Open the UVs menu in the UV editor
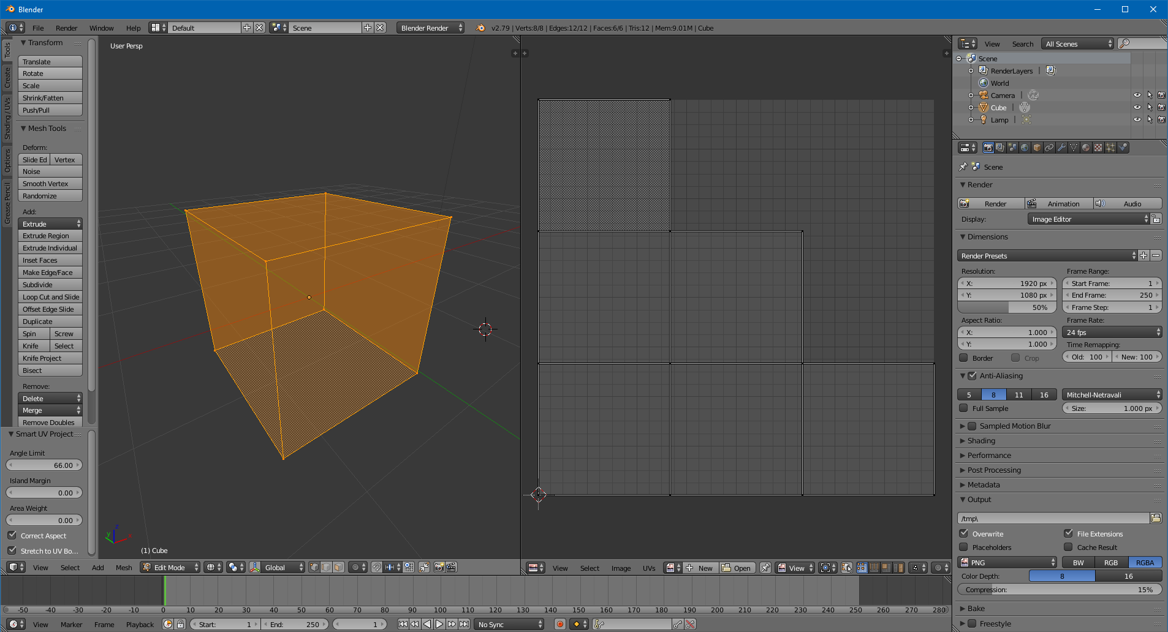The image size is (1168, 632). (x=648, y=568)
